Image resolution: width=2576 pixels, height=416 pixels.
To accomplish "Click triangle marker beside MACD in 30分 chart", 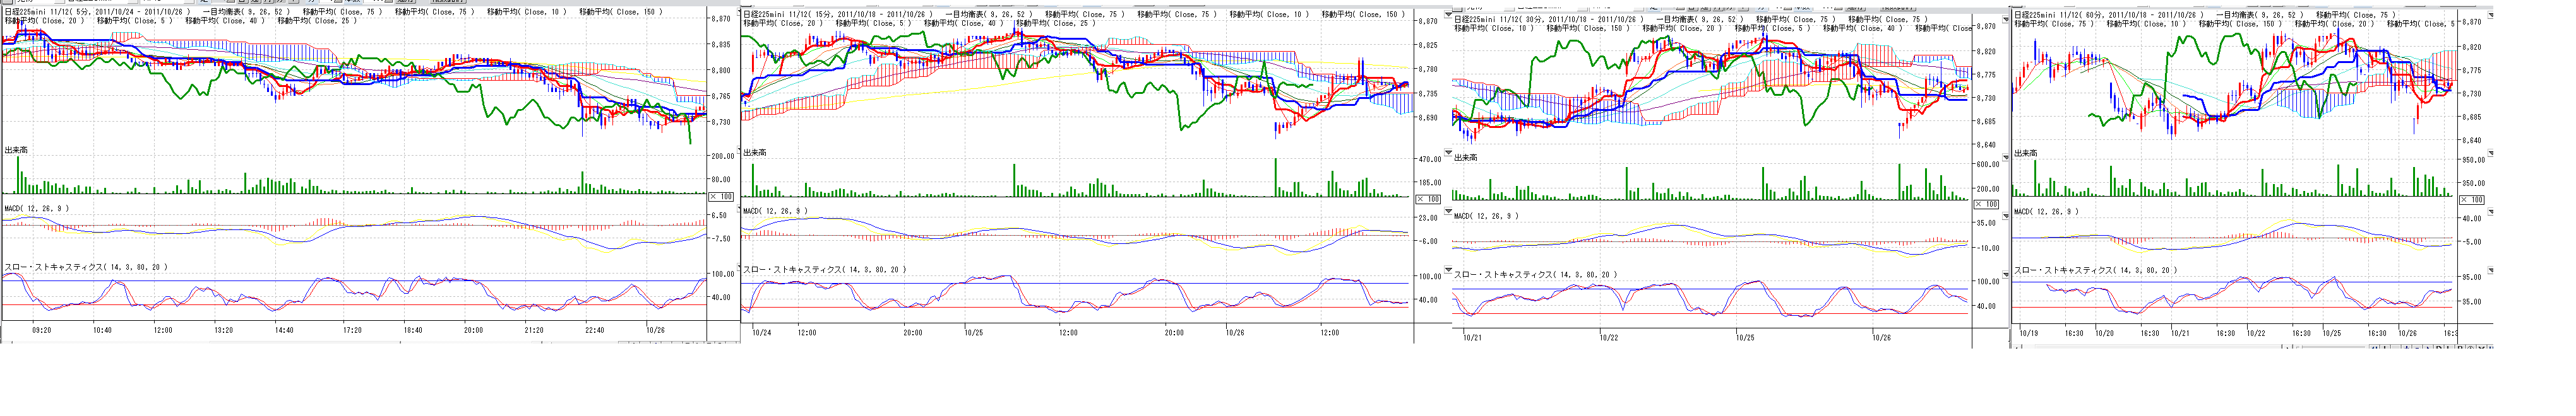I will point(2007,214).
